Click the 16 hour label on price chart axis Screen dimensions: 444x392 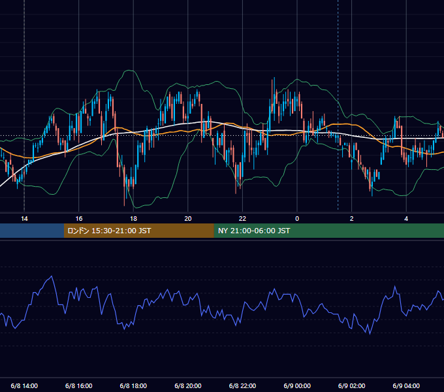click(x=79, y=219)
